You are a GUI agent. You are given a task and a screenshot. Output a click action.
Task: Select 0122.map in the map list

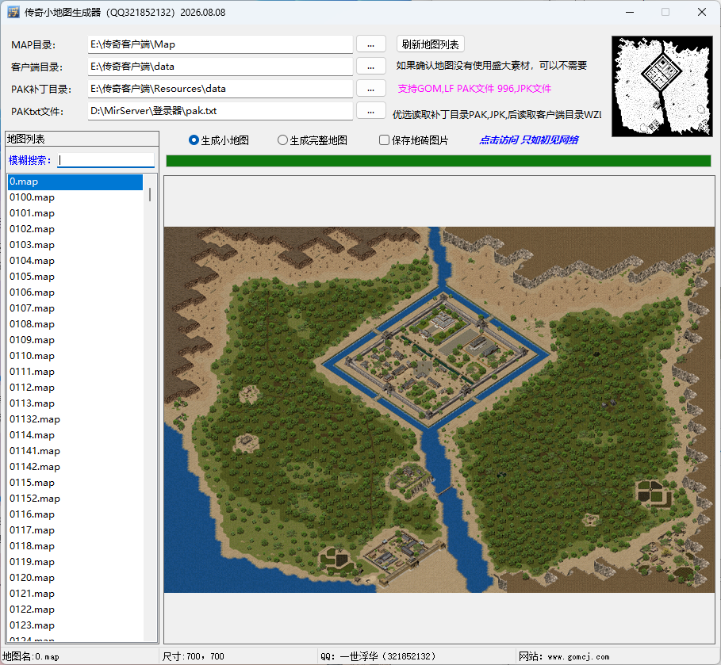coord(75,610)
